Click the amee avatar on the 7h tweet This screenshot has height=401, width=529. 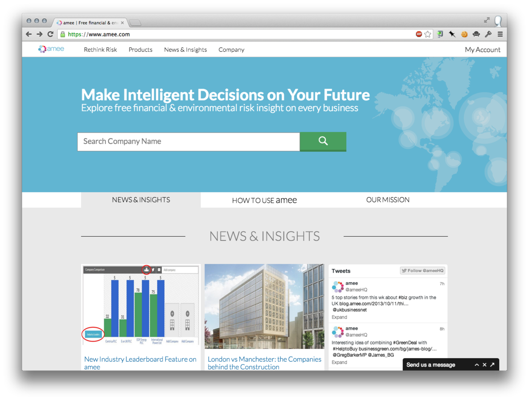[x=338, y=286]
